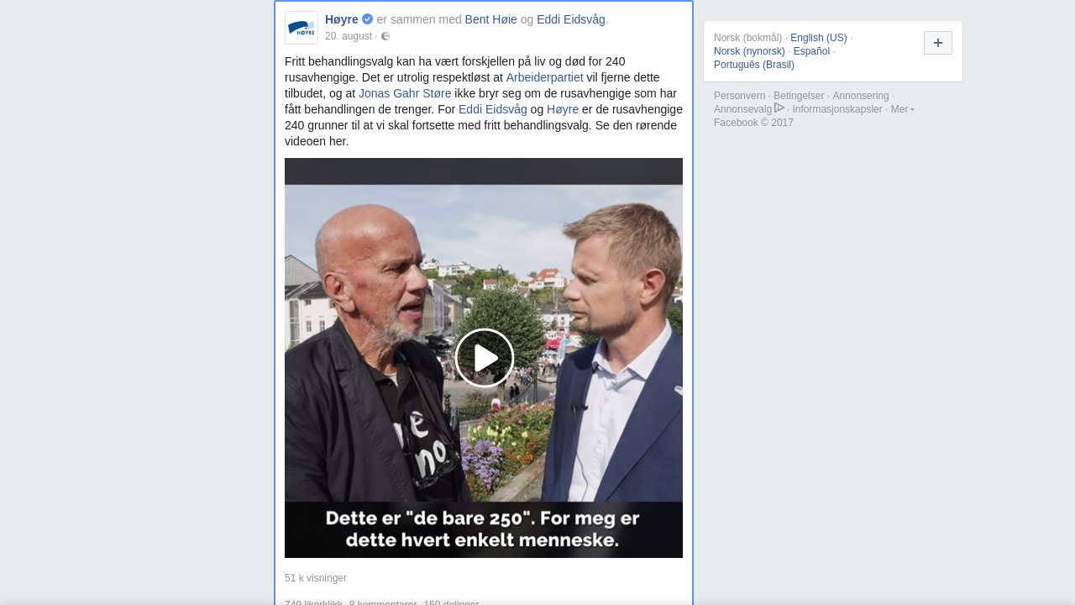
Task: Expand the Mer footer dropdown
Action: (x=903, y=109)
